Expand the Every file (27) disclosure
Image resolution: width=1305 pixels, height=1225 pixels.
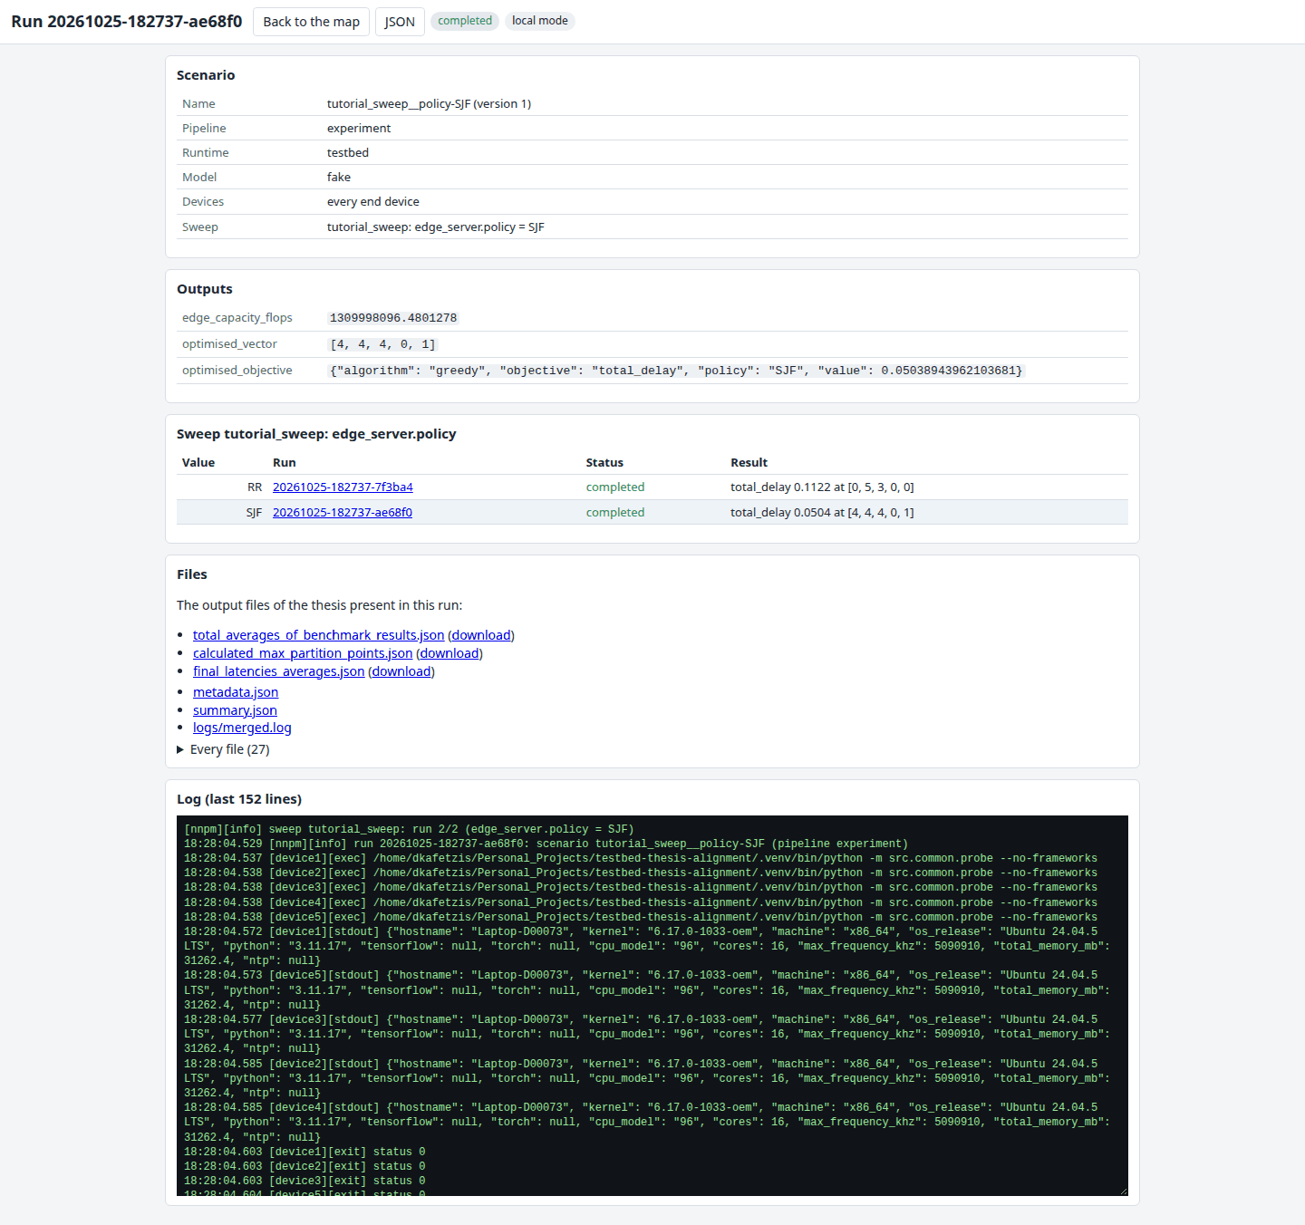[223, 749]
